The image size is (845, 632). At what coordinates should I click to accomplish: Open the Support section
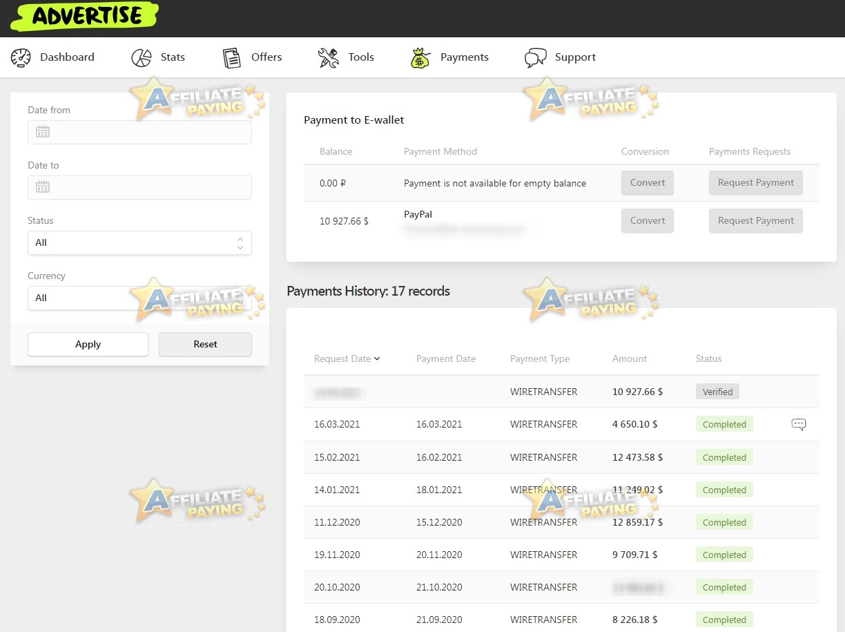575,57
